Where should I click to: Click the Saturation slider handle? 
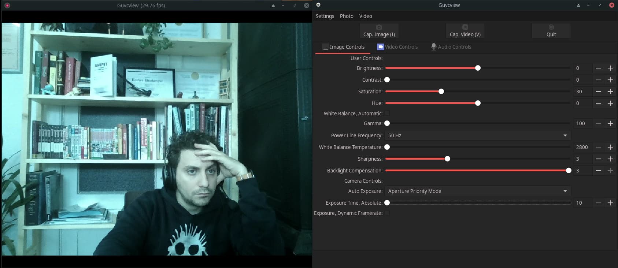coord(441,92)
